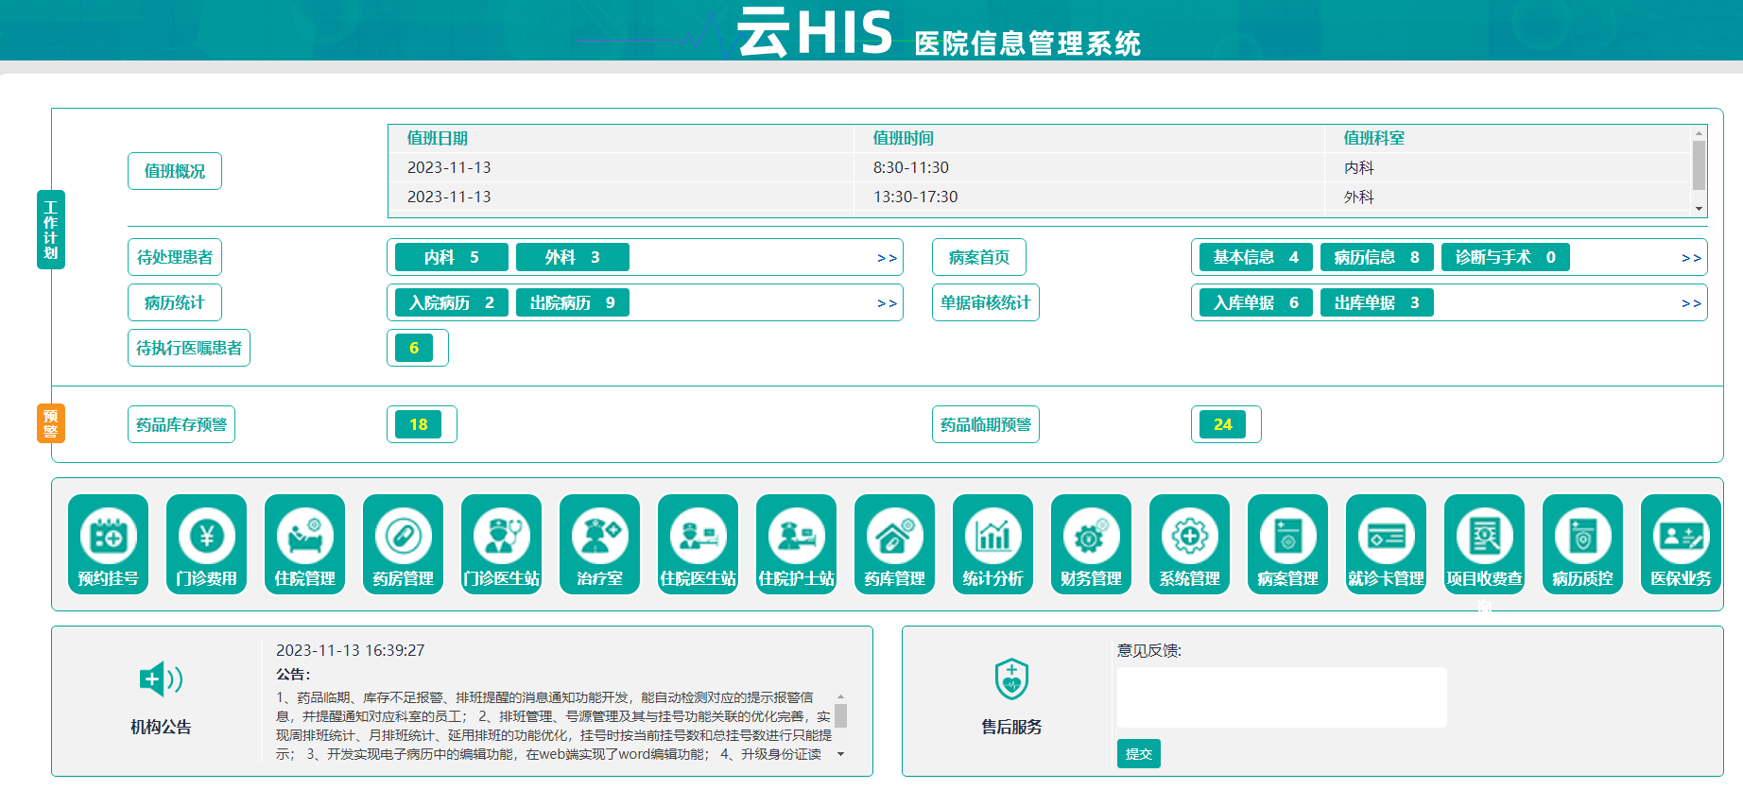Click the 药品库存预警 button

point(181,424)
